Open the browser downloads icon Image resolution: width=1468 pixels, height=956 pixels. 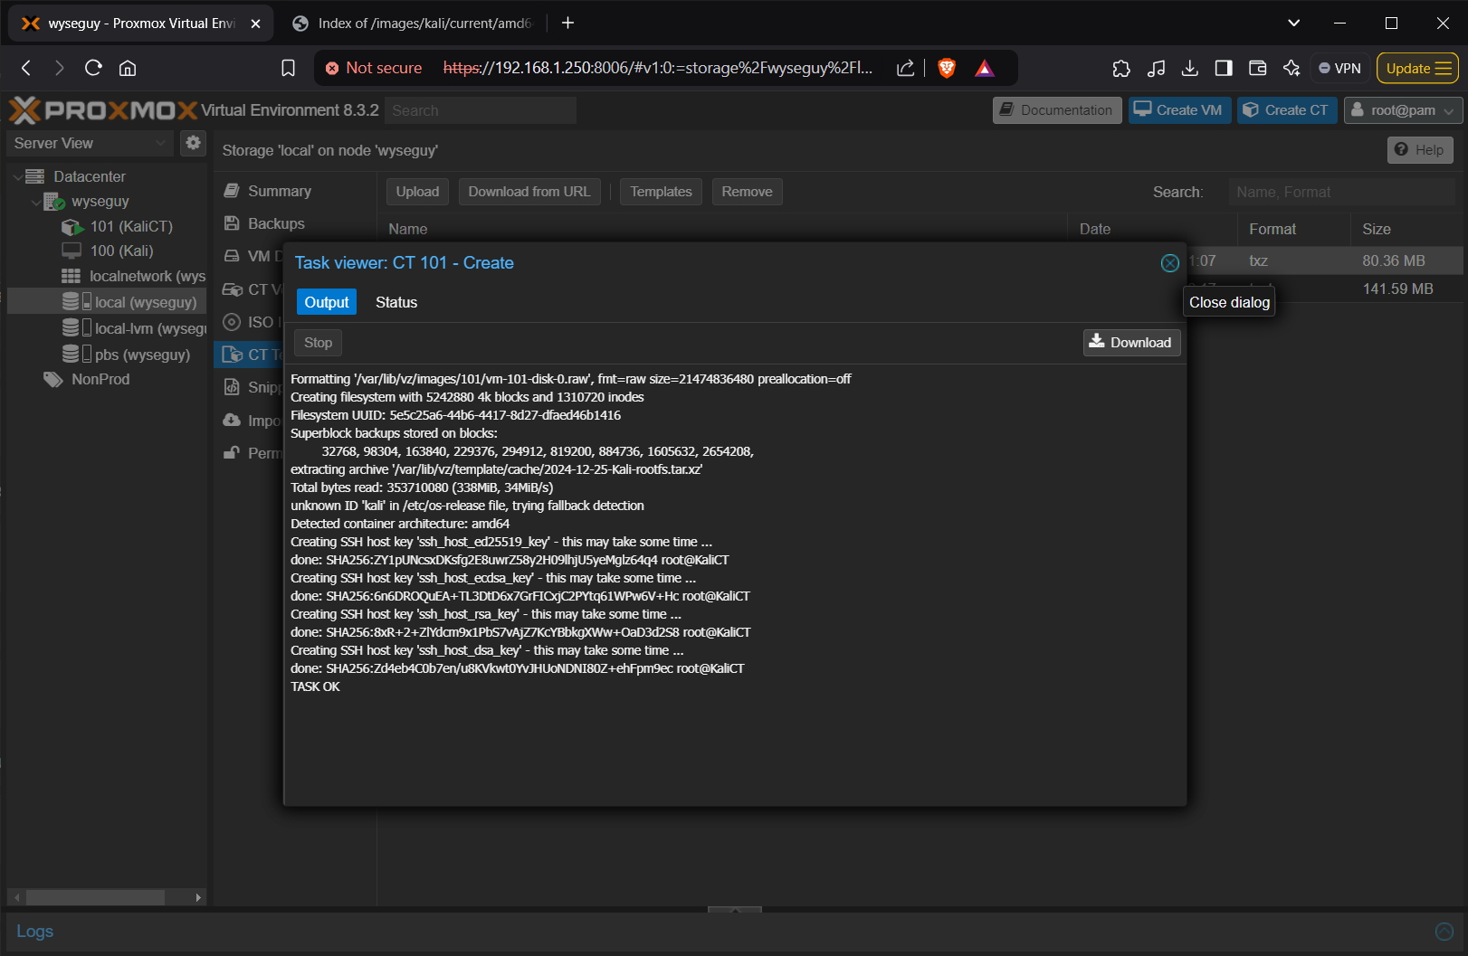pos(1190,68)
